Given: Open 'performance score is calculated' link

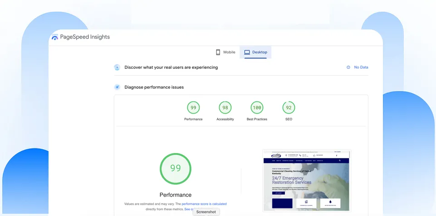Looking at the screenshot, I should tap(204, 204).
